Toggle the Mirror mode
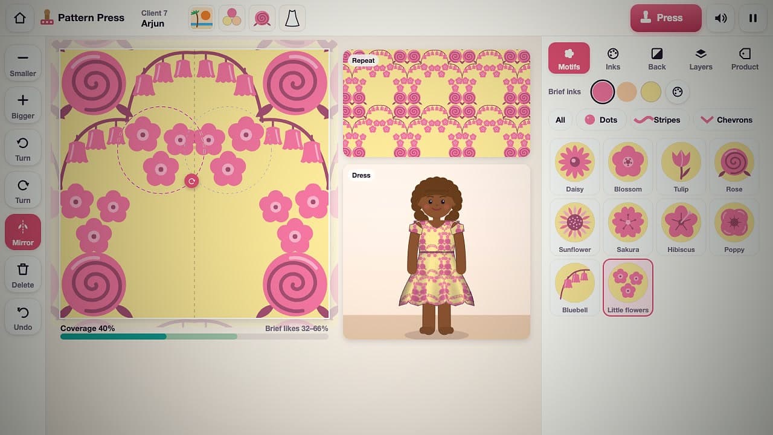Image resolution: width=773 pixels, height=435 pixels. pyautogui.click(x=23, y=233)
